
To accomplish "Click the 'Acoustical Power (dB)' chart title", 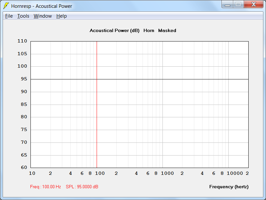I will [115, 31].
